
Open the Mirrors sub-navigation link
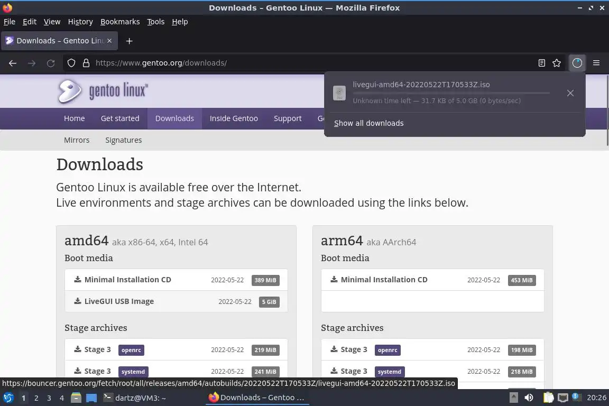tap(77, 140)
